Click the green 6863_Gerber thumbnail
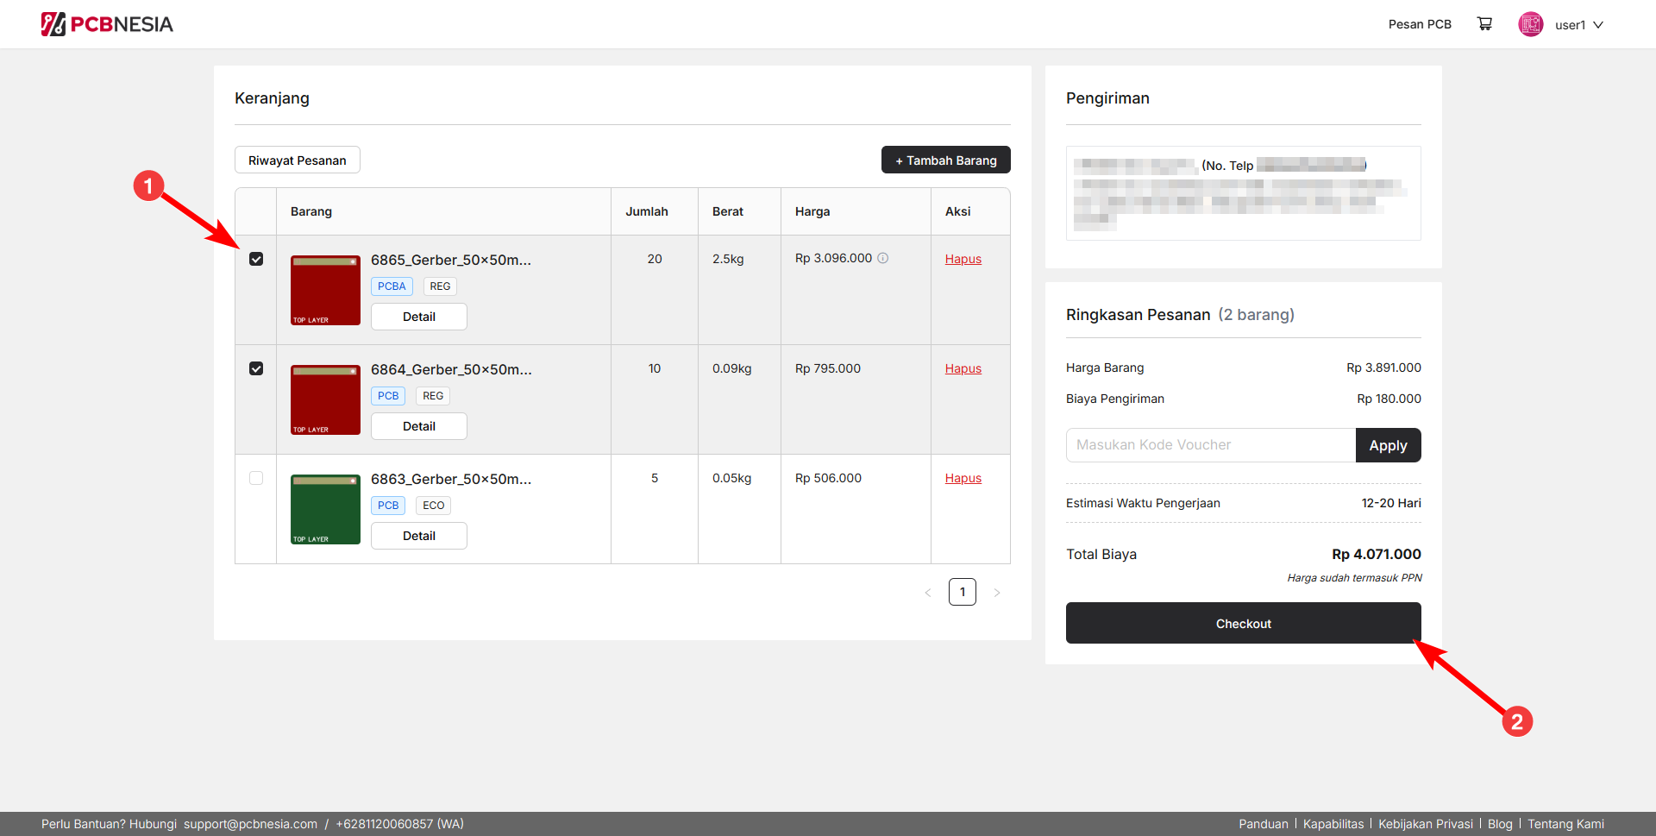This screenshot has height=836, width=1656. 325,509
